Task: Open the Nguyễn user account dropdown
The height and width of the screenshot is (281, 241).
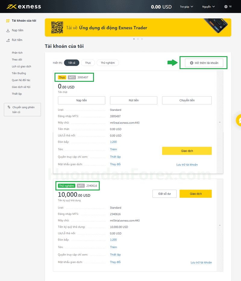Action: (208, 7)
